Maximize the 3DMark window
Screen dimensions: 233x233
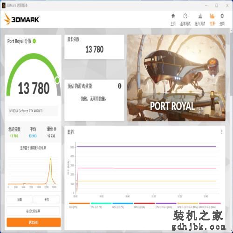(217, 6)
